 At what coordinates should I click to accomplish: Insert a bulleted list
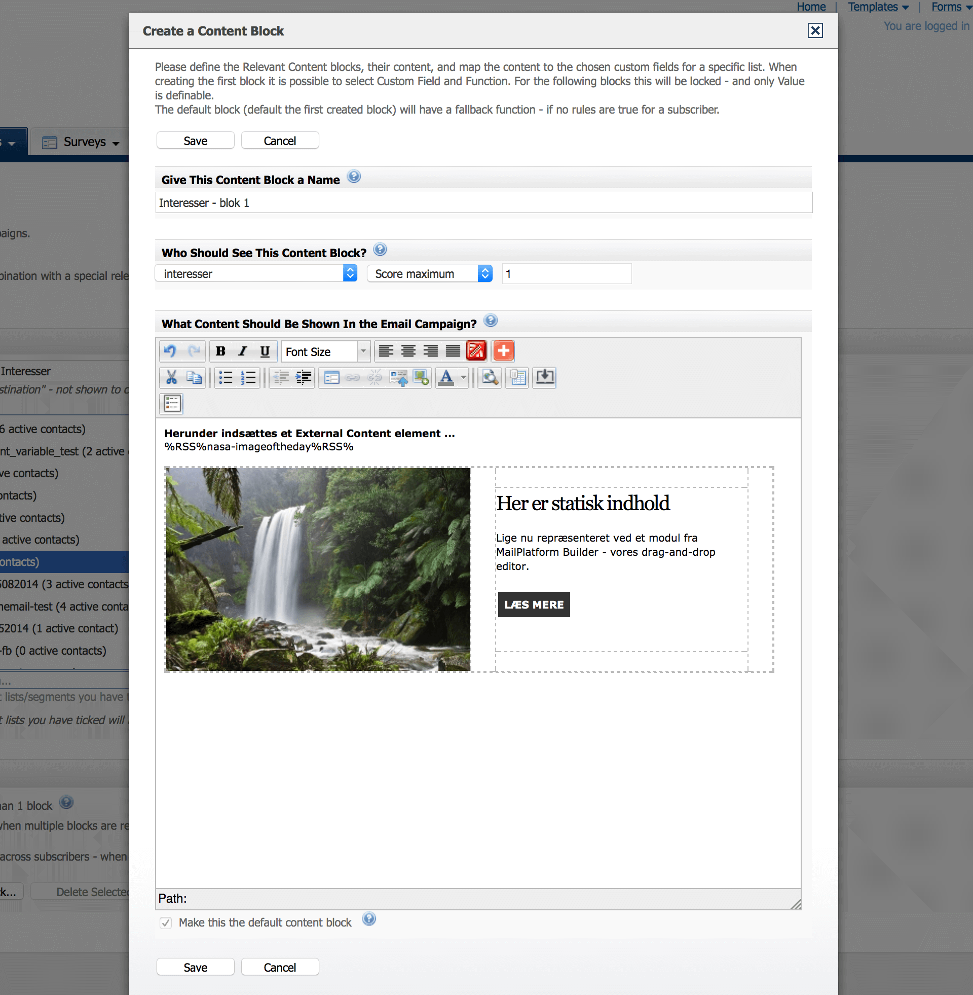tap(226, 378)
